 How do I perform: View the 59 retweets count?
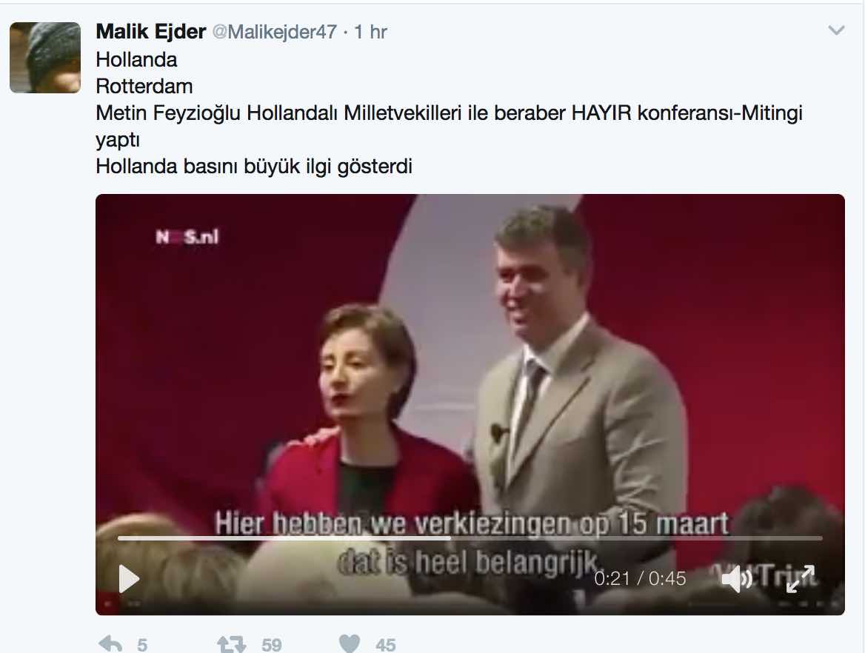[271, 645]
